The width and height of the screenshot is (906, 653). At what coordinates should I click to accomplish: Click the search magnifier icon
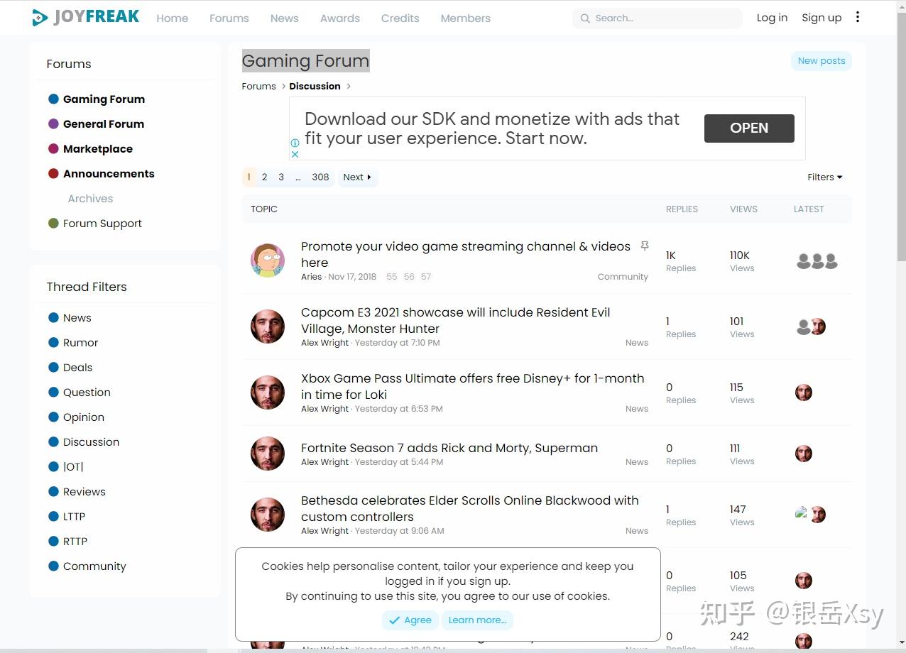pyautogui.click(x=585, y=18)
